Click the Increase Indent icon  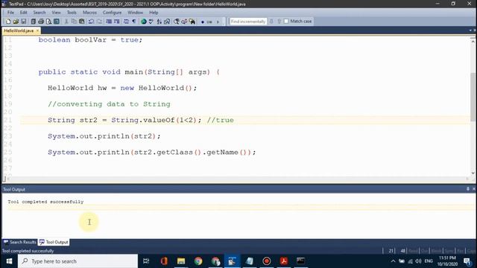point(116,22)
